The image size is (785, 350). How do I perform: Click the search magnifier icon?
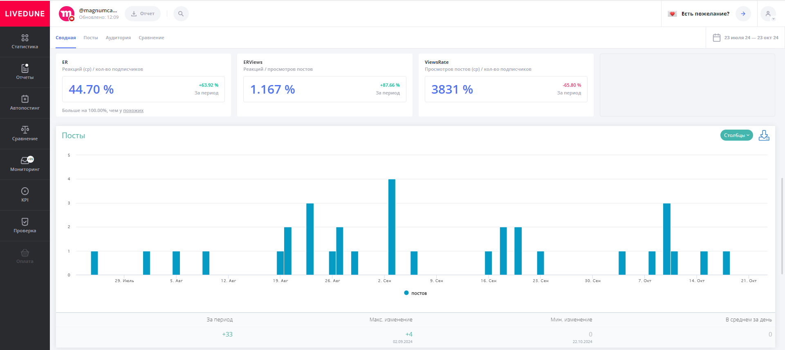click(181, 13)
